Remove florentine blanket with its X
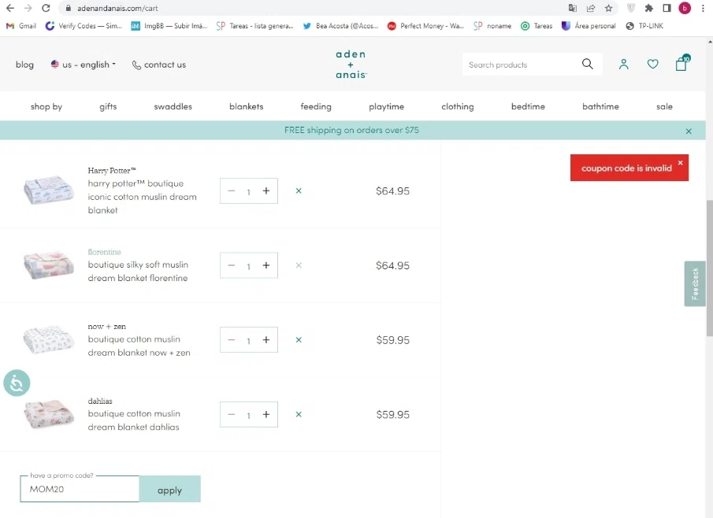Image resolution: width=713 pixels, height=518 pixels. pyautogui.click(x=299, y=265)
